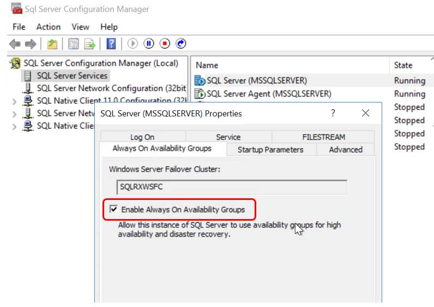This screenshot has width=434, height=307.
Task: Click the State column header
Action: pyautogui.click(x=403, y=65)
